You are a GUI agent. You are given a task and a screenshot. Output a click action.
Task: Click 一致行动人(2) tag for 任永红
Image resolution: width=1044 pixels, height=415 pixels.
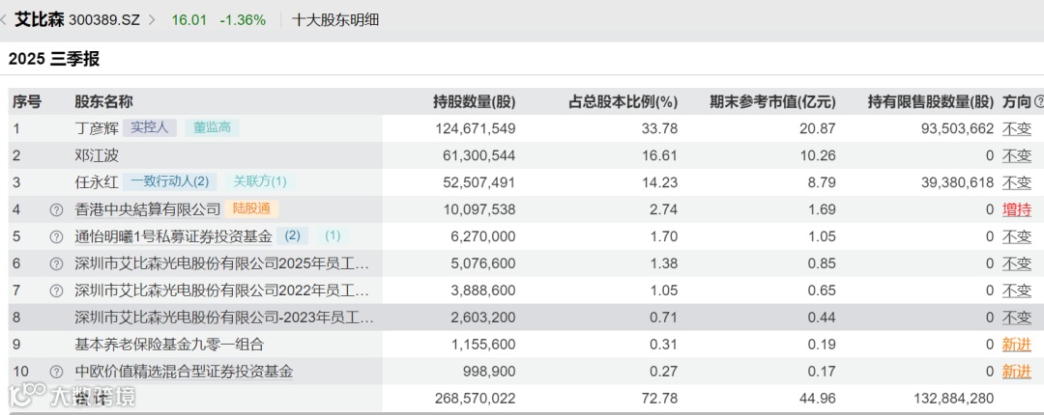click(x=170, y=181)
